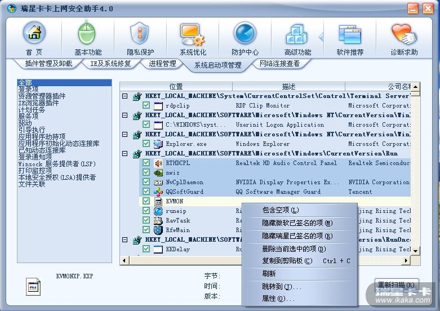This screenshot has width=440, height=311.
Task: Click the RfwMain shield icon
Action: click(158, 230)
